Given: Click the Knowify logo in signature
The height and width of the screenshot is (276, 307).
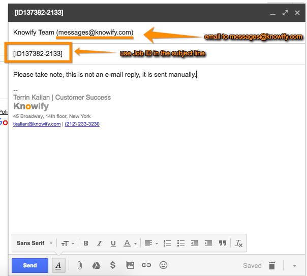Looking at the screenshot, I should (x=31, y=106).
